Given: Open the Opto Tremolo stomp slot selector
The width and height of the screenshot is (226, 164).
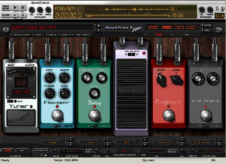Looking at the screenshot, I should (202, 142).
